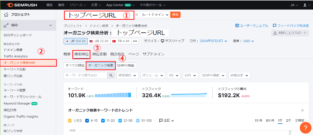Click the orange 検索 button

tap(175, 15)
